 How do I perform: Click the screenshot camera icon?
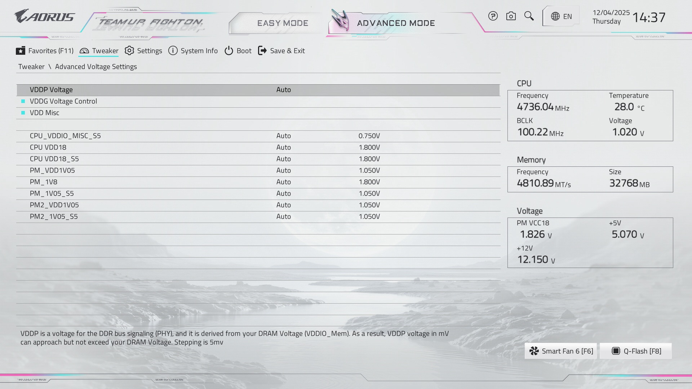point(511,16)
